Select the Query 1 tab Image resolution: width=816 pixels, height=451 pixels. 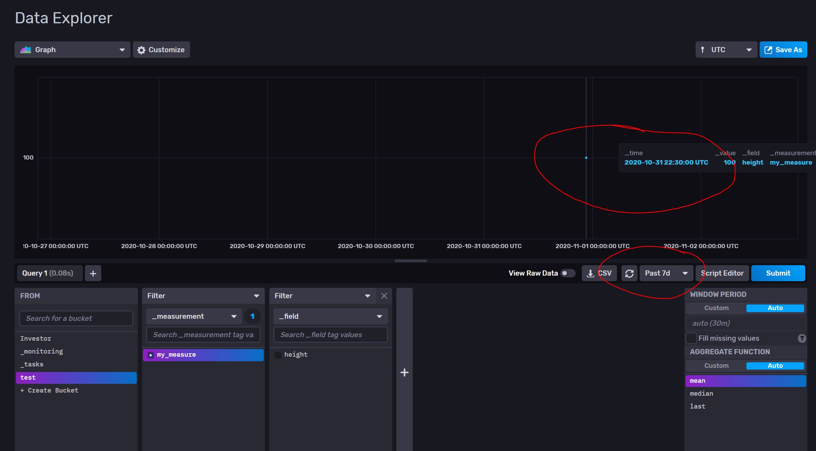[x=50, y=273]
